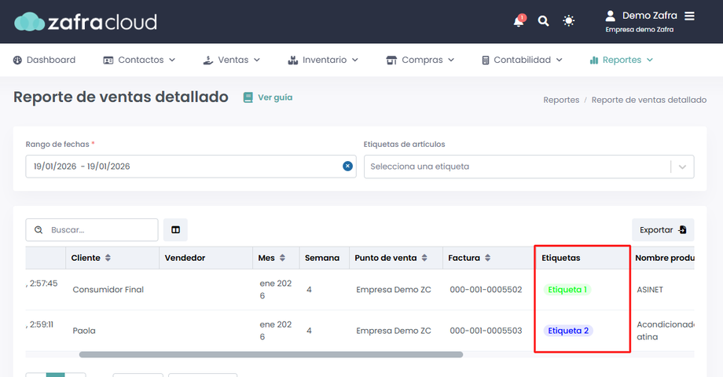
Task: Select the Etiqueta 2 blue tag
Action: (568, 331)
